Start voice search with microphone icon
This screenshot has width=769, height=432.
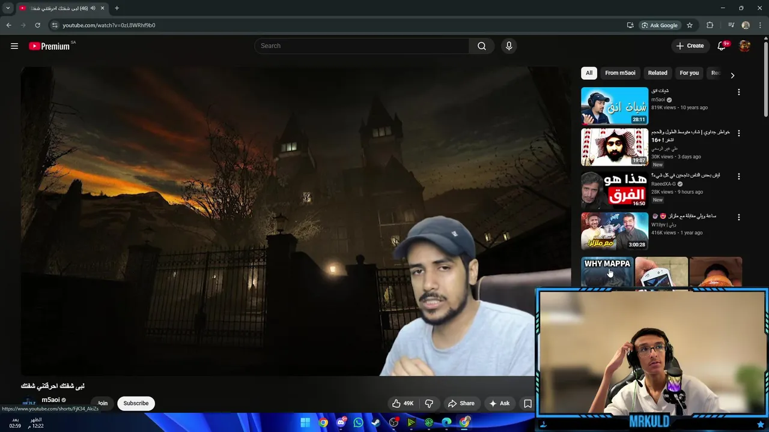(509, 46)
